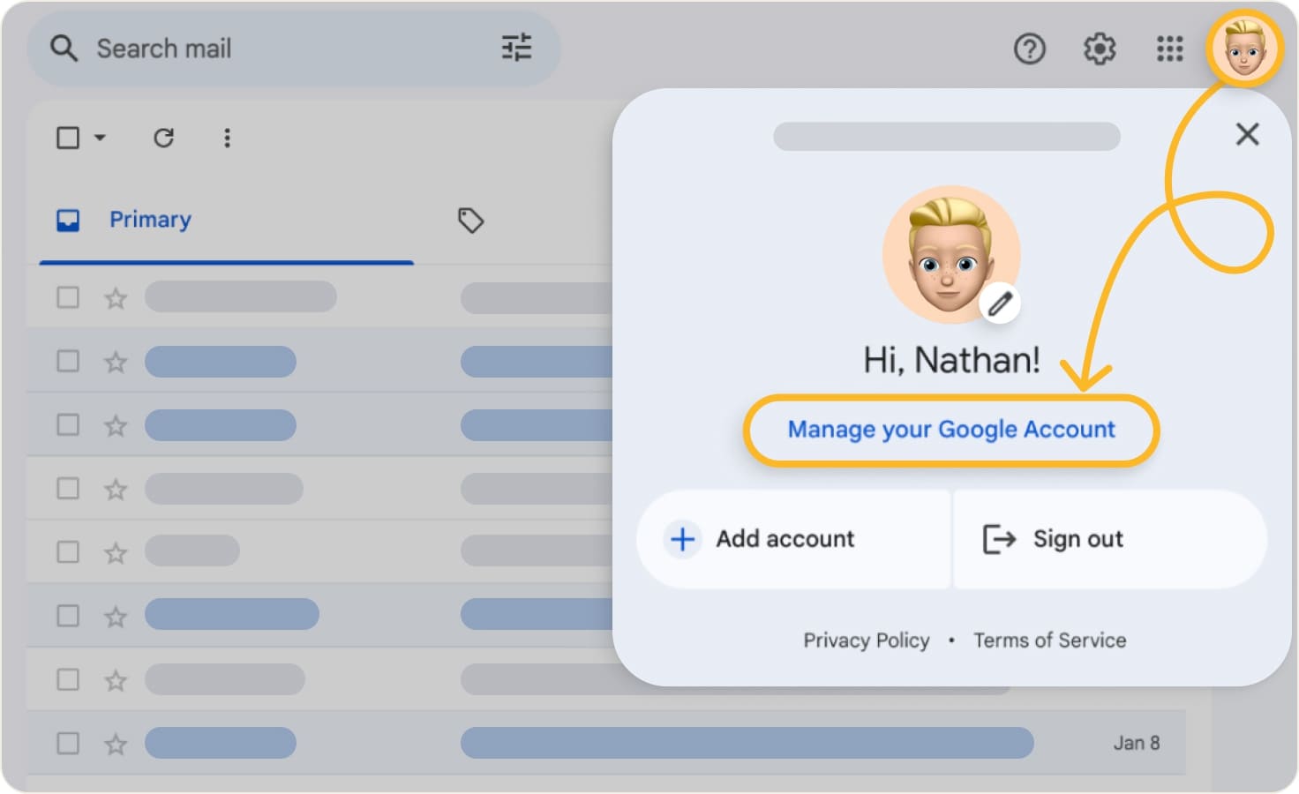Image resolution: width=1299 pixels, height=794 pixels.
Task: Click the Primary inbox envelope icon
Action: [x=68, y=221]
